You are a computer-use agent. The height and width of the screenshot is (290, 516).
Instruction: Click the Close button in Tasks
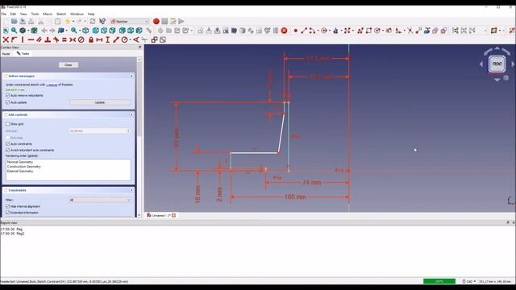[x=69, y=65]
